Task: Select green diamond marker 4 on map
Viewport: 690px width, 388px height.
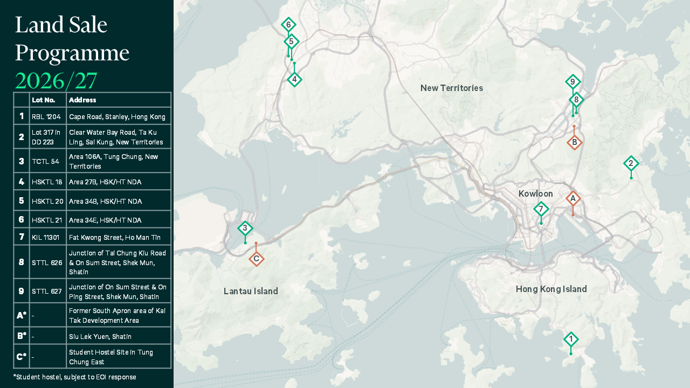Action: click(294, 80)
